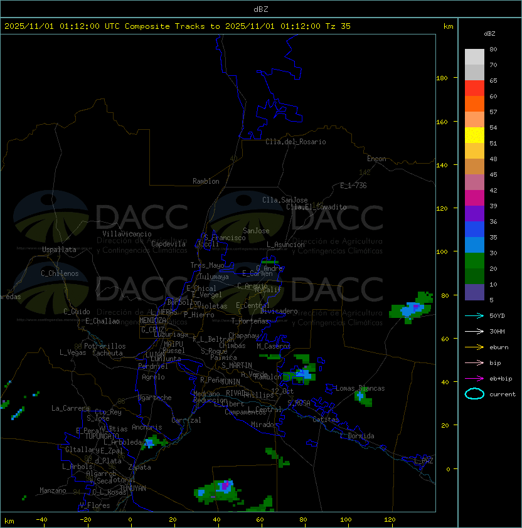Click the Encon label
Image resolution: width=522 pixels, height=528 pixels.
pos(376,159)
